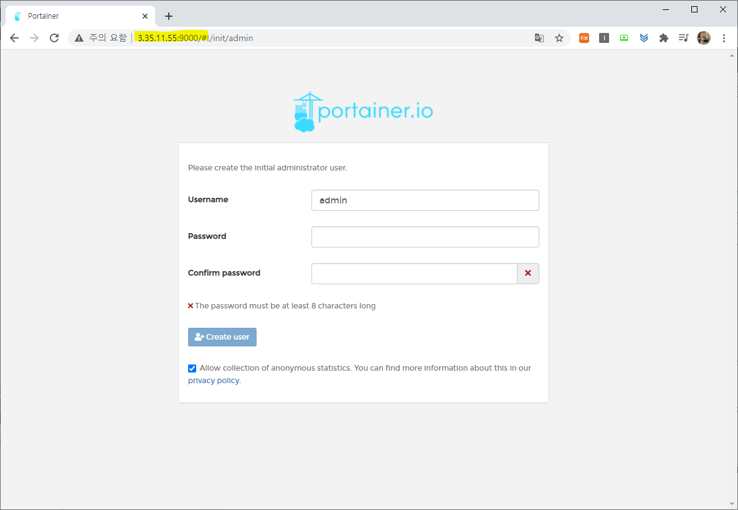Bookmark this page with the star icon
The image size is (738, 510).
click(x=559, y=38)
